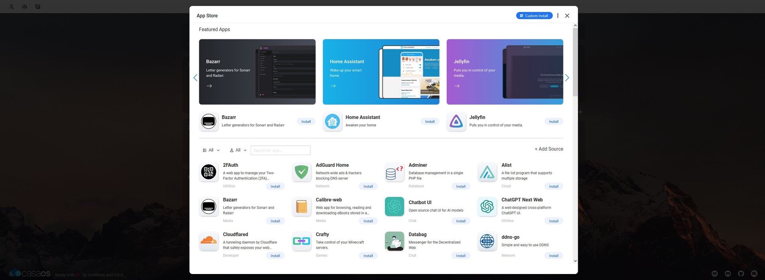
Task: Open the AdGuard Home shield icon
Action: [x=302, y=172]
